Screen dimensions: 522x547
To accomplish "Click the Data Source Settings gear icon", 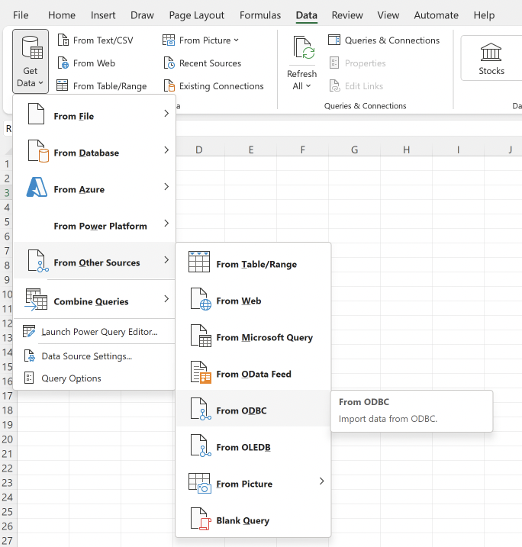I will 30,356.
